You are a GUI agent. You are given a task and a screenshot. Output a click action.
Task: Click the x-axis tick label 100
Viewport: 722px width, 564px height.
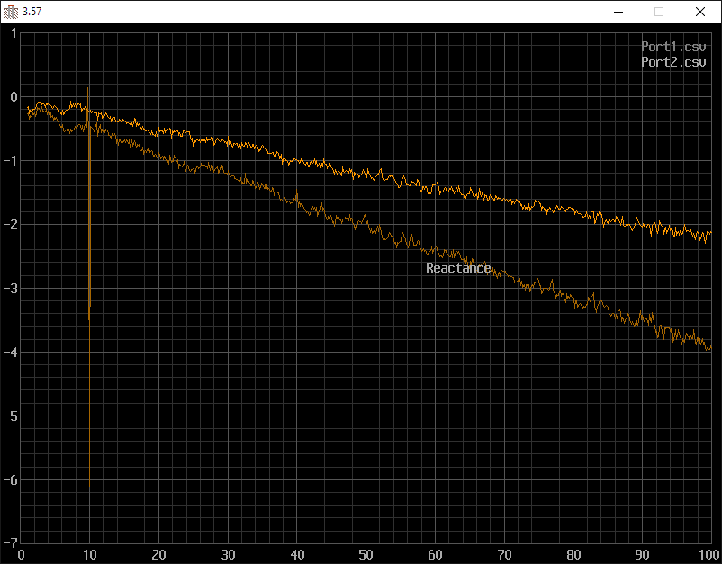pos(708,555)
